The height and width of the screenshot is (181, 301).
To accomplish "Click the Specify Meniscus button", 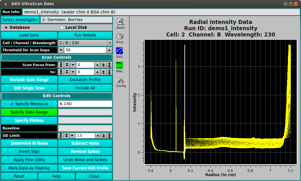I will click(x=29, y=104).
